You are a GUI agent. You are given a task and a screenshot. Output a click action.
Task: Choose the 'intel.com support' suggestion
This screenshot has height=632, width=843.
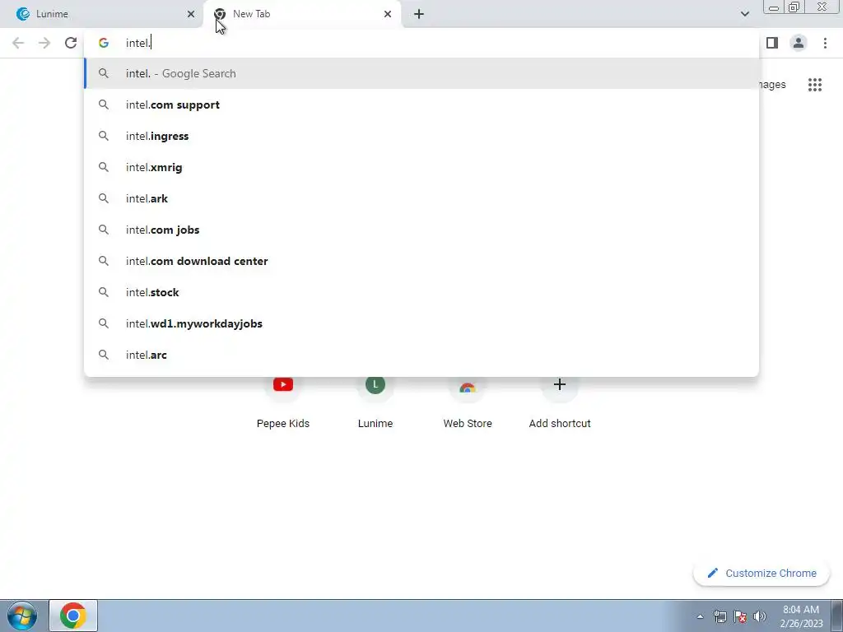coord(421,105)
